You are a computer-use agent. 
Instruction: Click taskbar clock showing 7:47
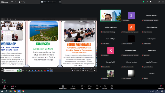[x=157, y=91]
